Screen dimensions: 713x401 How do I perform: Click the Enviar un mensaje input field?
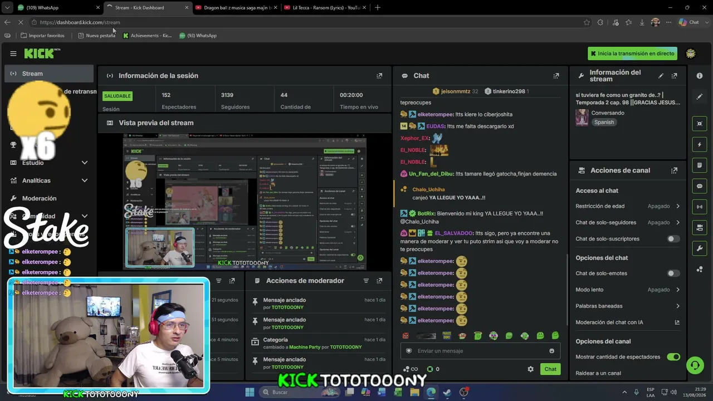[480, 351]
